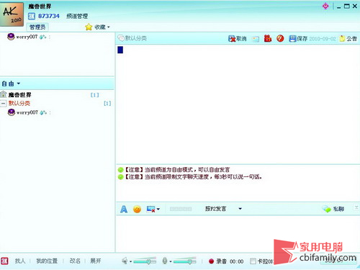Click the 魔兽世界 window title
Screen dimensions: 360x270
point(40,6)
